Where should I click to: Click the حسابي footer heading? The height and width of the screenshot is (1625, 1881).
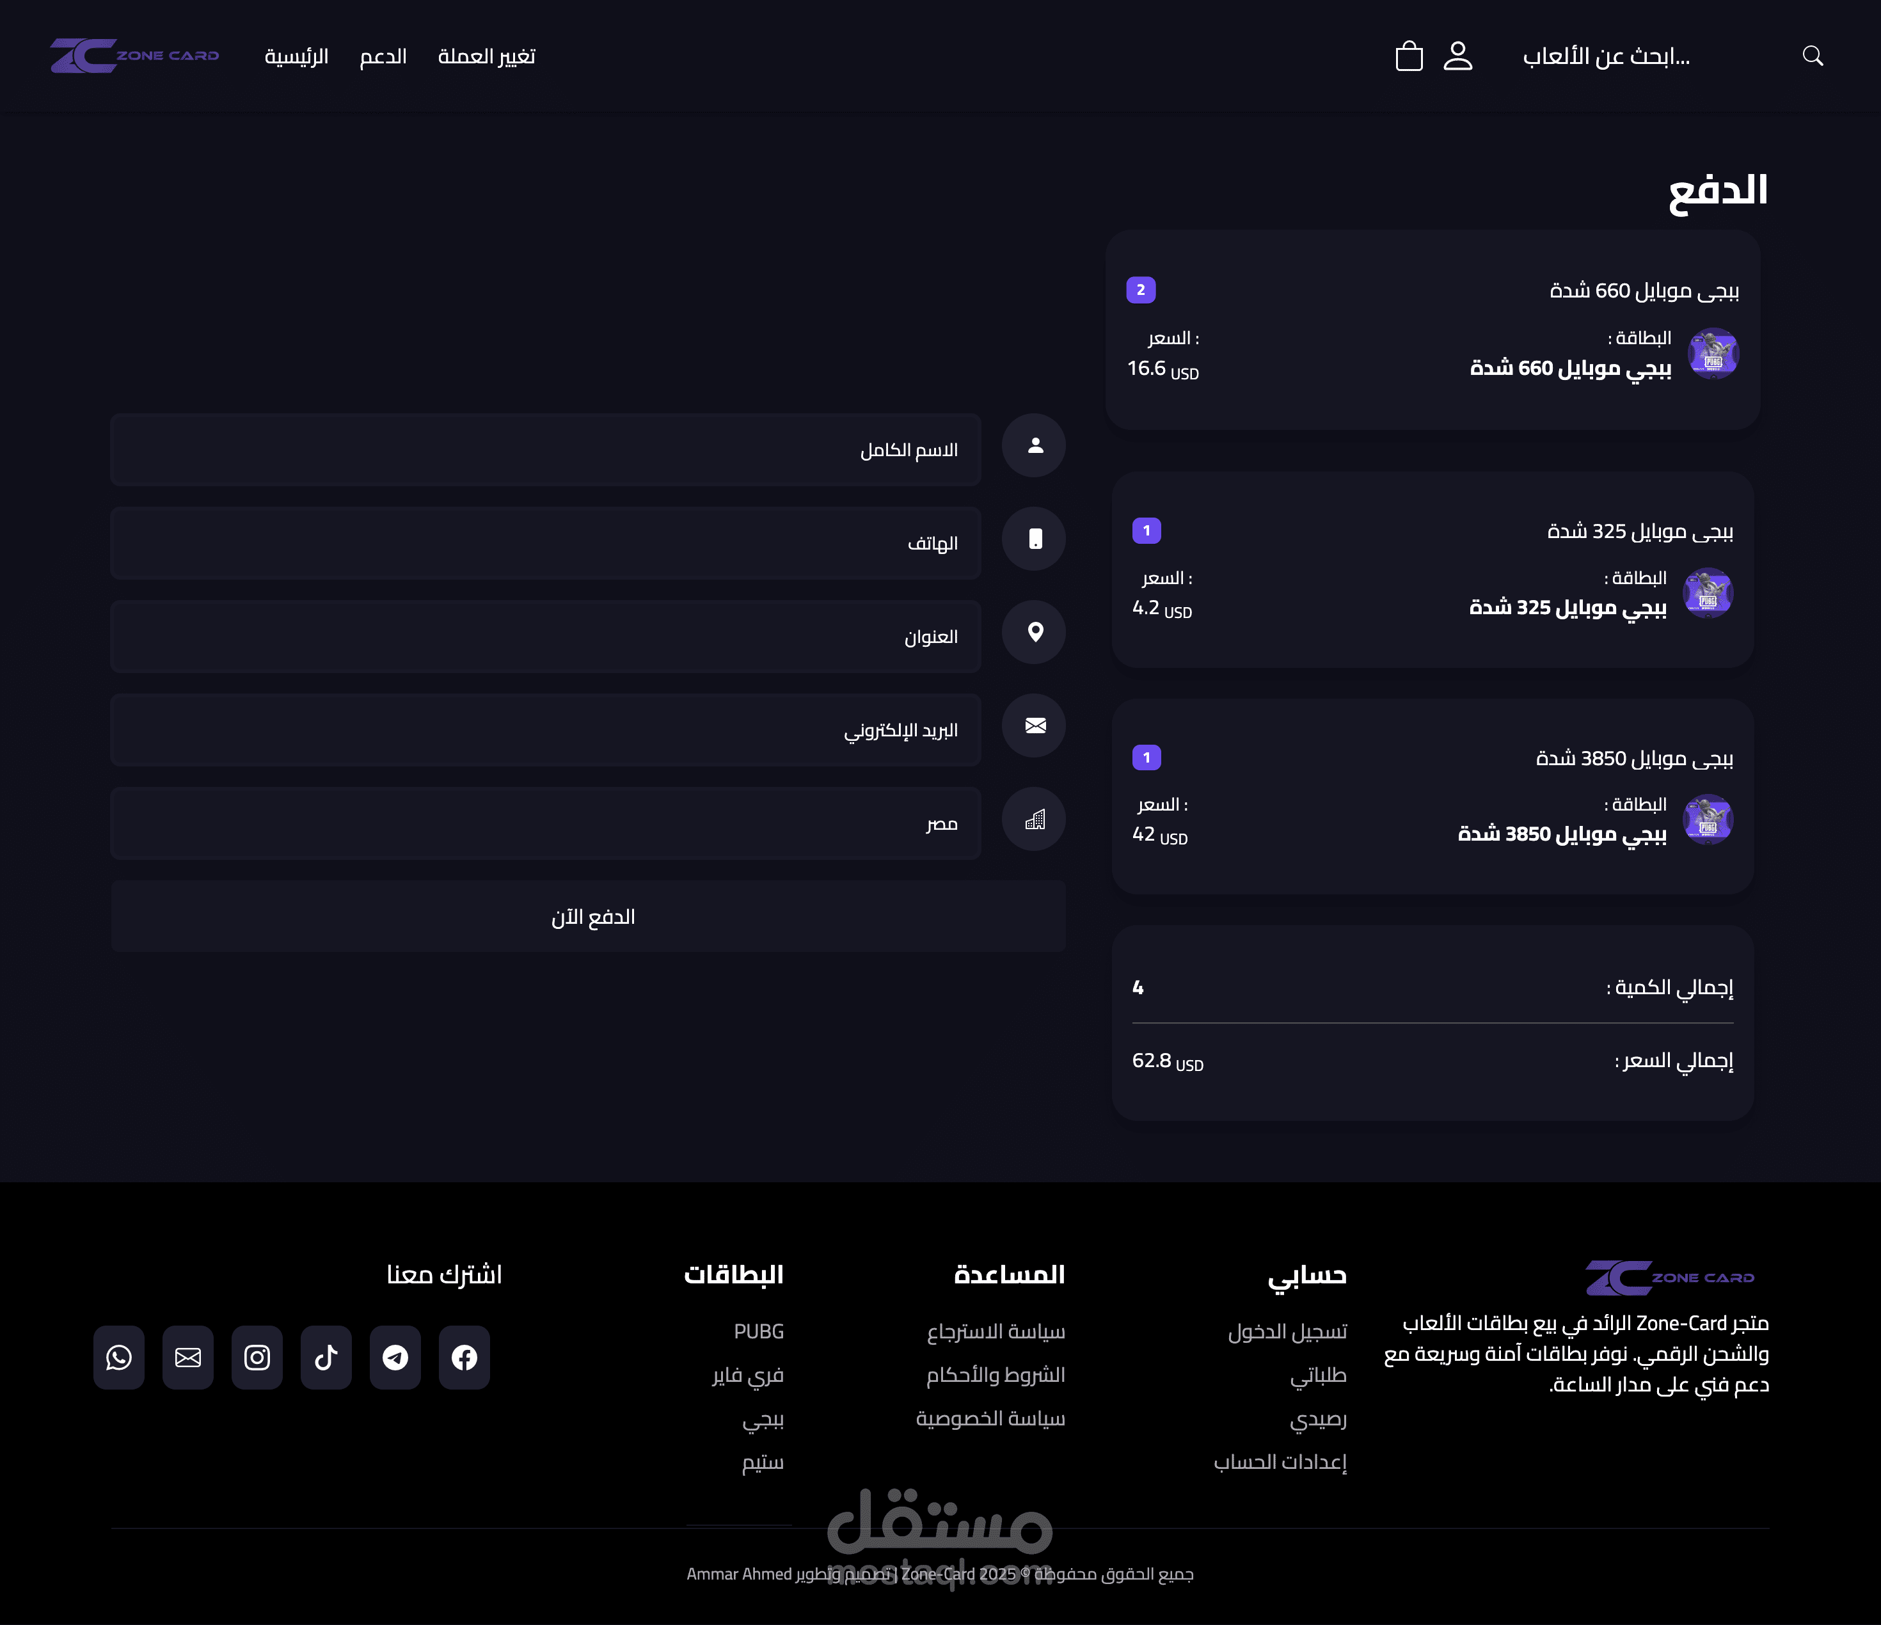tap(1306, 1276)
